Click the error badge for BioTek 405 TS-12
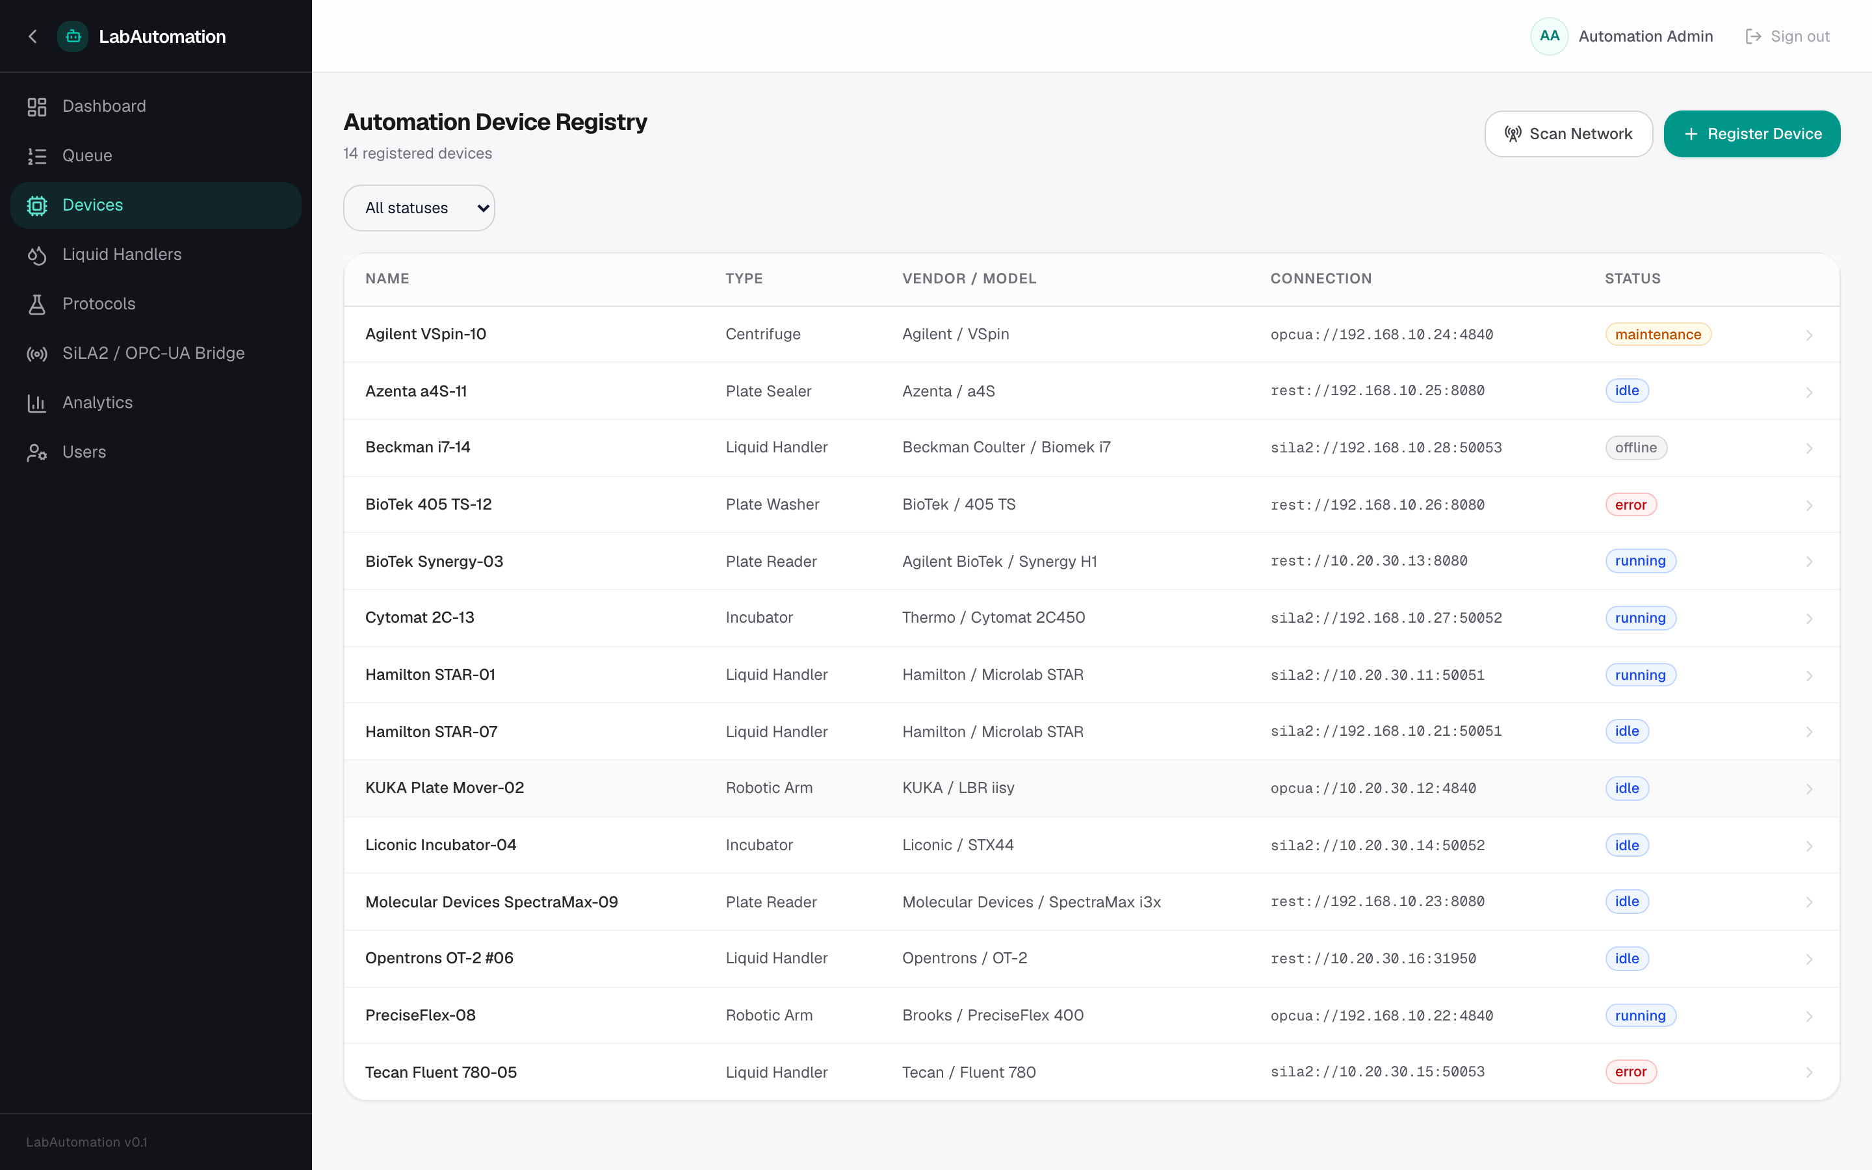The width and height of the screenshot is (1872, 1170). point(1631,504)
